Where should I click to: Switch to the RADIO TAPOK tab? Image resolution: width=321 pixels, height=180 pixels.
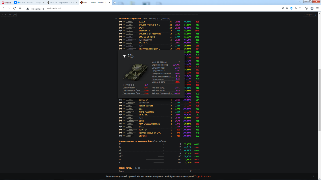(29, 2)
